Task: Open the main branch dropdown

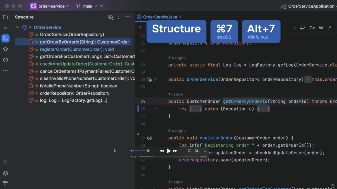Action: 90,6
